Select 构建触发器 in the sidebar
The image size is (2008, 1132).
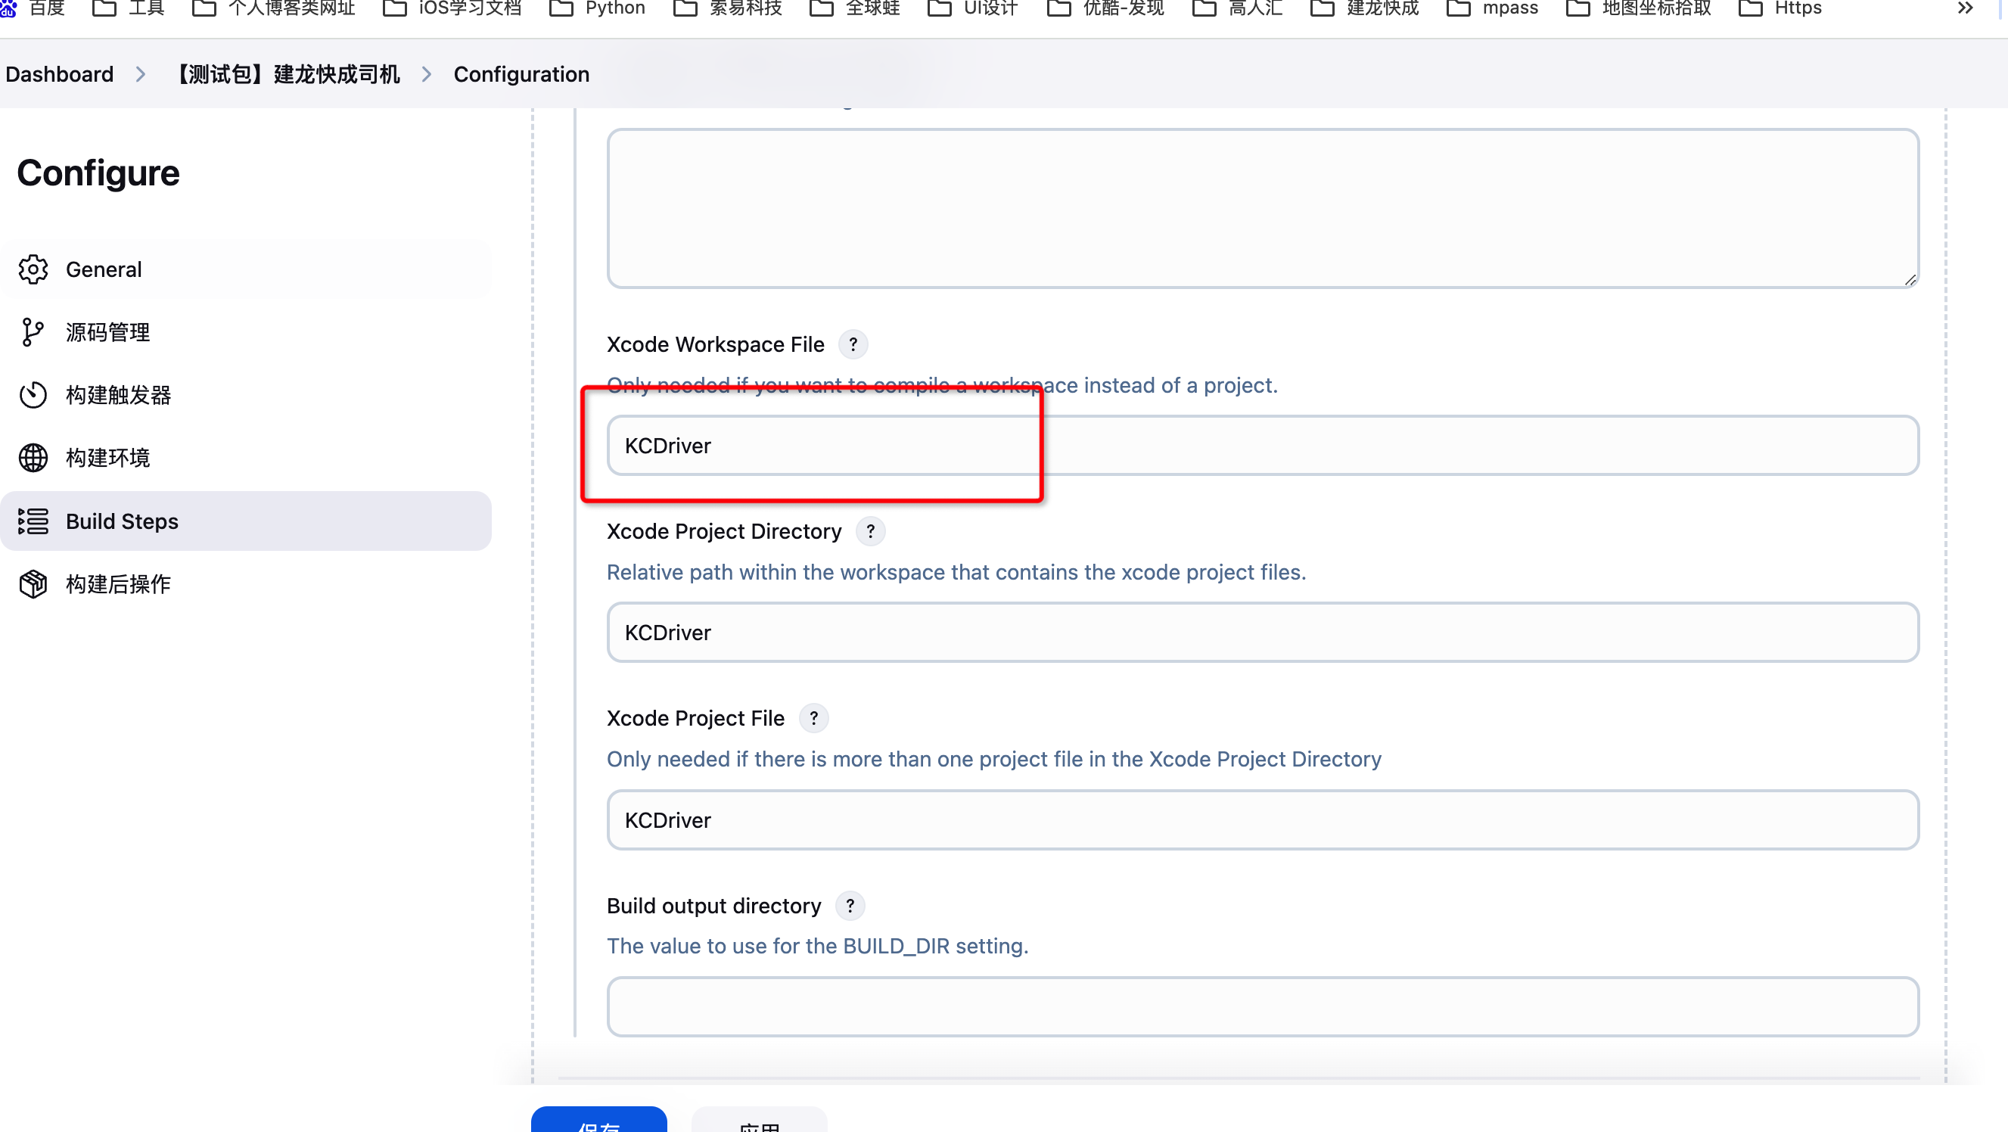click(247, 395)
